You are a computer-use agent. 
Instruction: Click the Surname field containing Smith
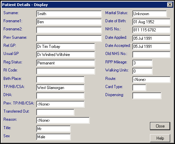pos(69,14)
